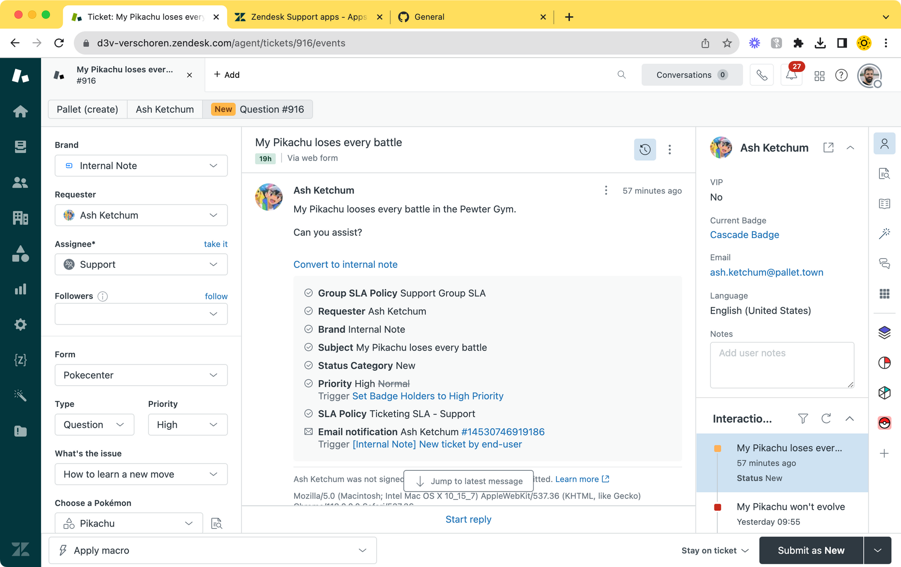Collapse the Ash Ketchum user card
The image size is (901, 567).
(850, 148)
